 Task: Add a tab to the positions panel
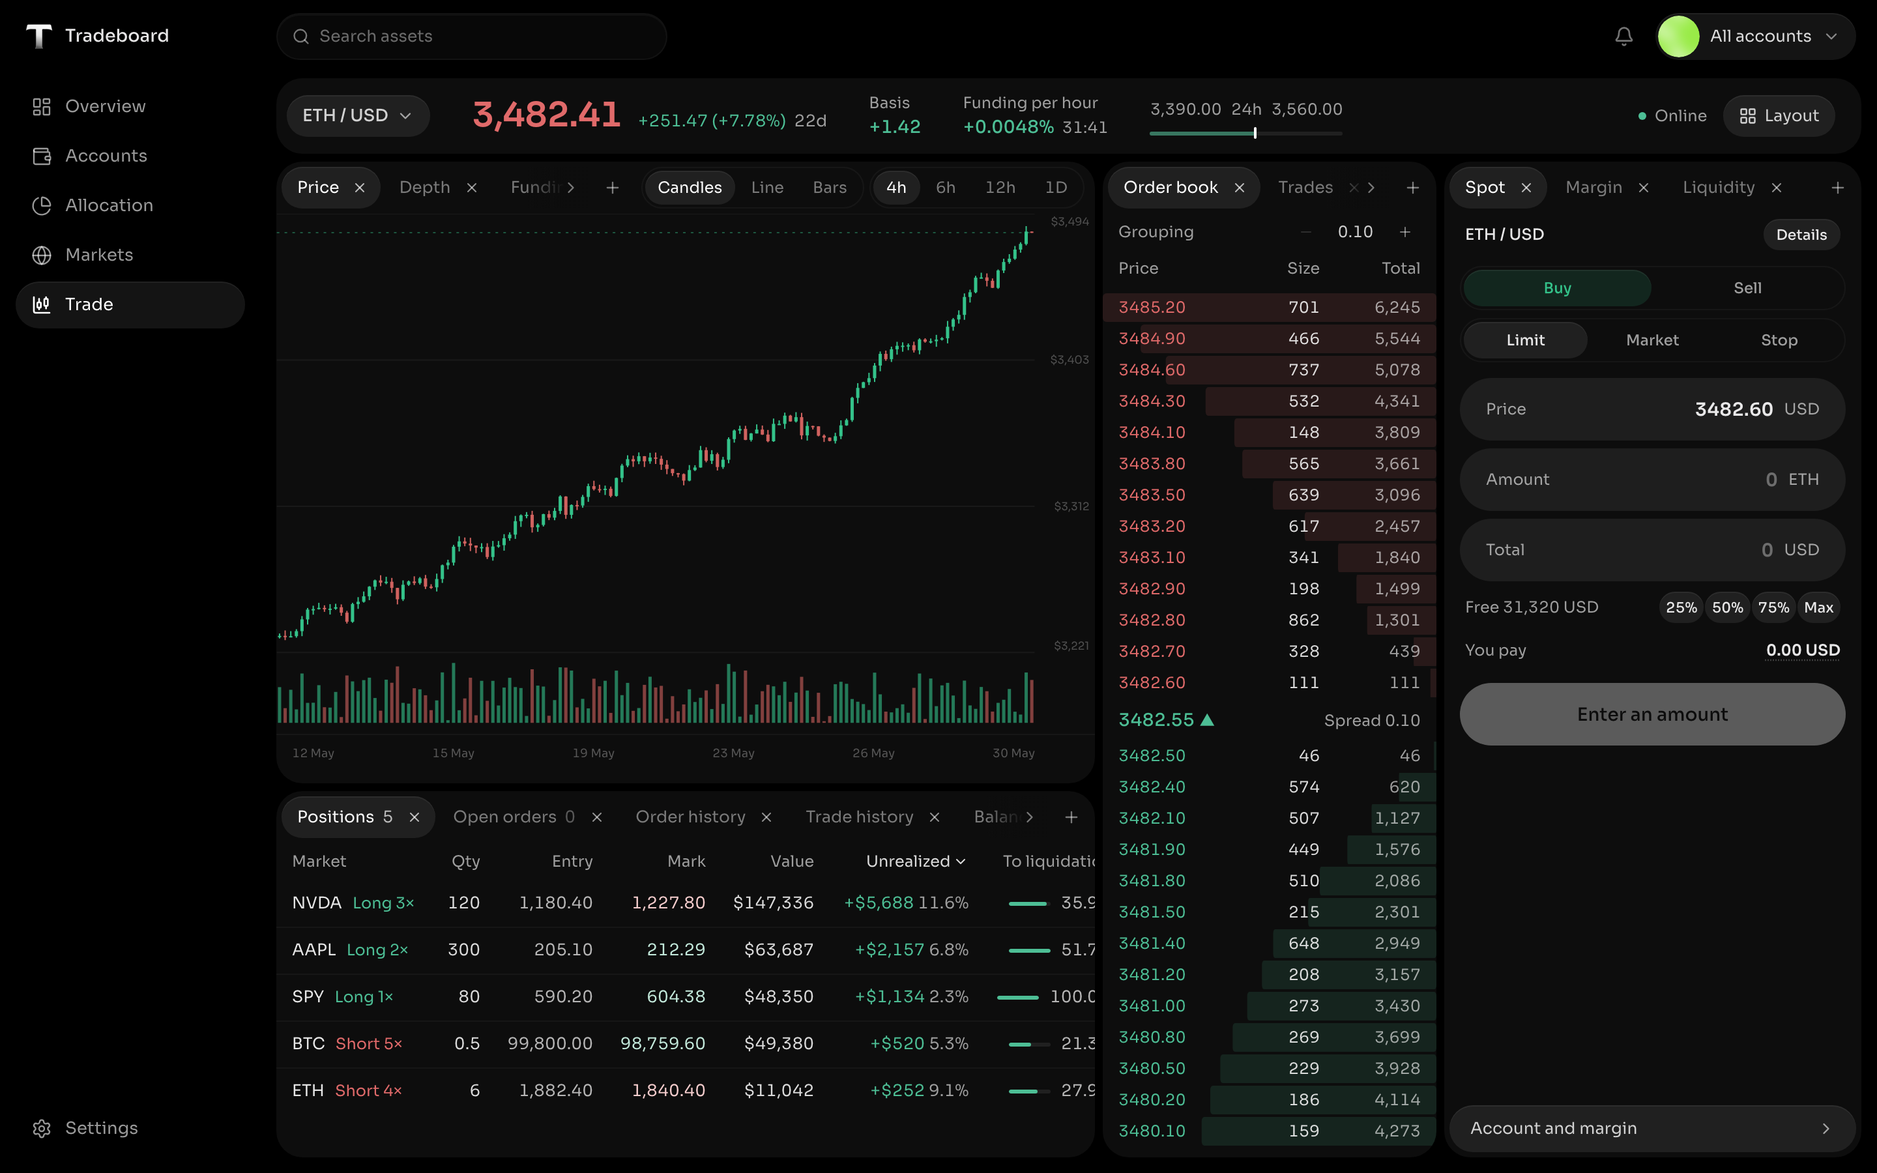click(1071, 818)
